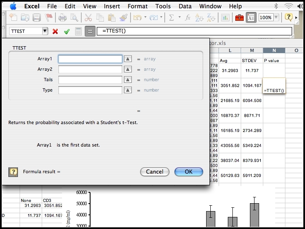This screenshot has width=305, height=229.
Task: Expand the toolbar overflow arrow
Action: pyautogui.click(x=296, y=17)
